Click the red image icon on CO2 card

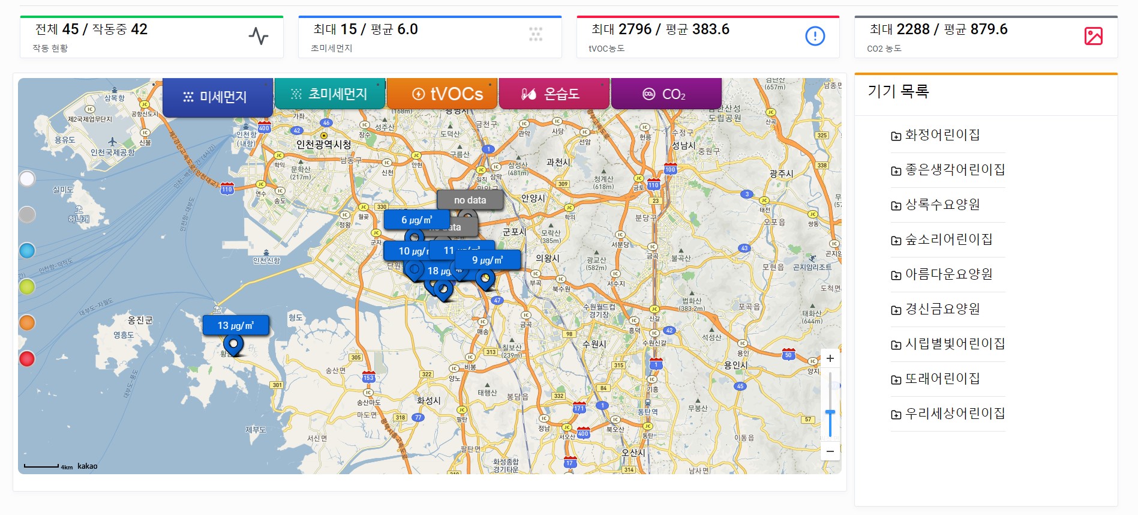click(x=1094, y=36)
